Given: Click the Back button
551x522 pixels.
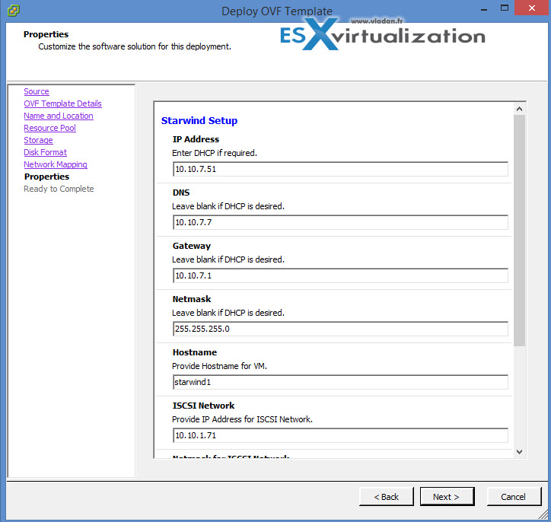Looking at the screenshot, I should point(386,497).
